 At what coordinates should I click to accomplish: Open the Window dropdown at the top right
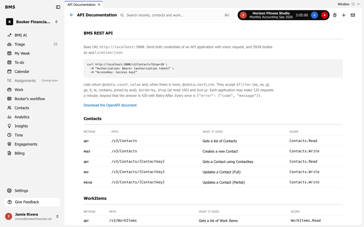point(348,4)
